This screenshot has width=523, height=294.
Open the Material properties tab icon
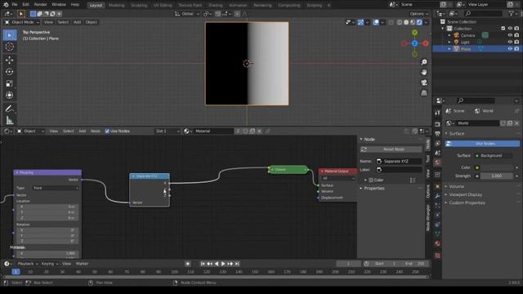[438, 243]
